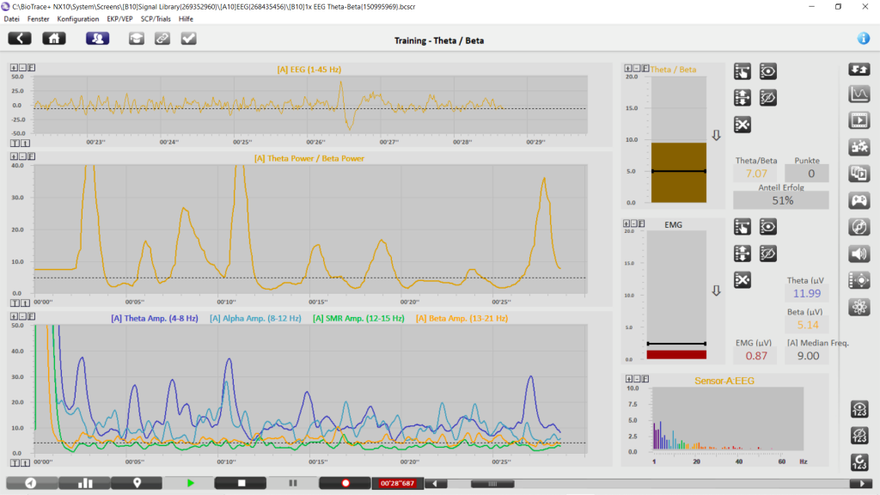Image resolution: width=880 pixels, height=495 pixels.
Task: Click the swap arrows icon atop the sidebar
Action: pos(859,69)
